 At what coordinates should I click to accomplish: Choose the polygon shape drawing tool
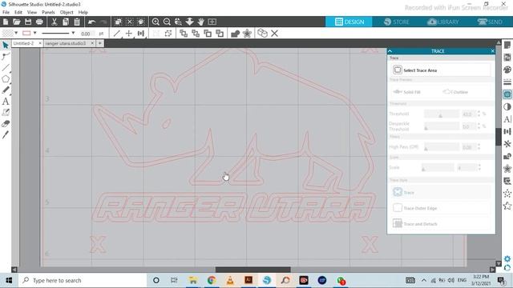(6, 79)
